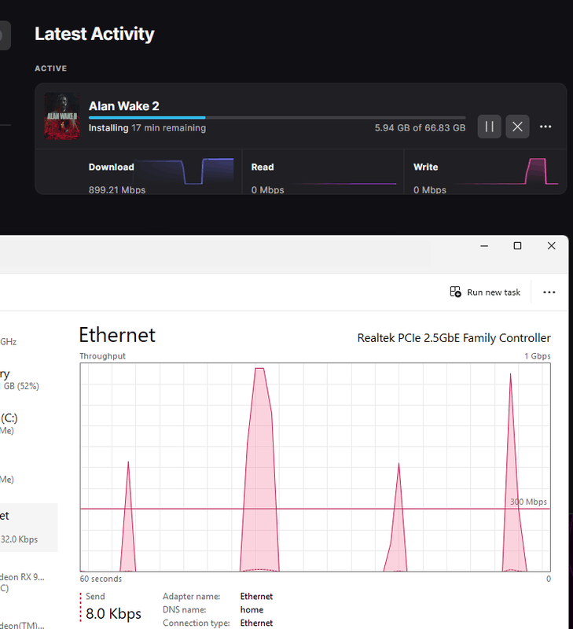Maximize the Task Manager window
Screen dimensions: 573x629
(x=518, y=246)
